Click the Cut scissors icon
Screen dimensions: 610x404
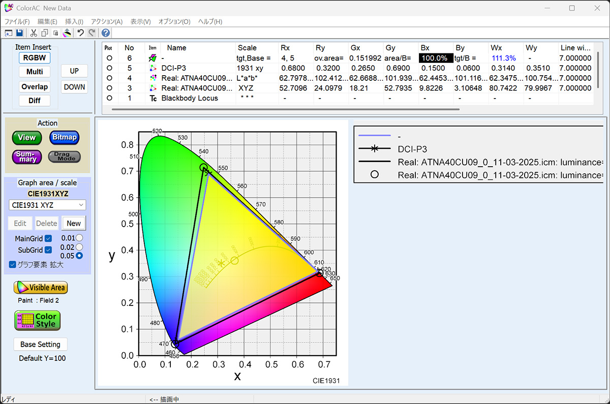pos(34,33)
